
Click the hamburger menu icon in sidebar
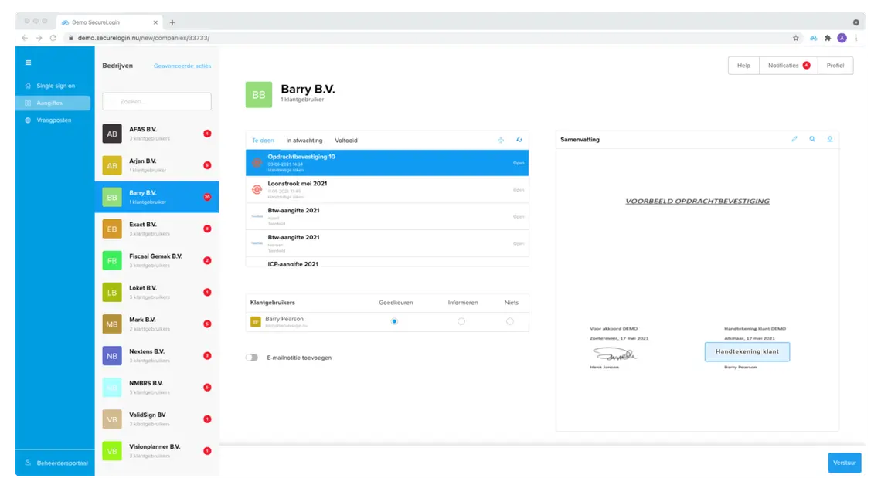(29, 63)
